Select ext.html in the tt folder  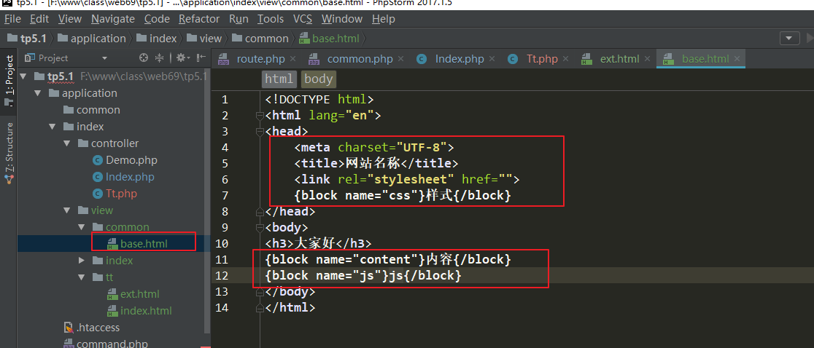click(x=139, y=294)
